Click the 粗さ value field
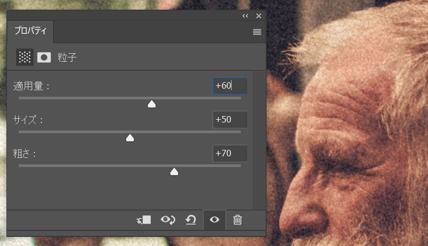 pos(230,153)
